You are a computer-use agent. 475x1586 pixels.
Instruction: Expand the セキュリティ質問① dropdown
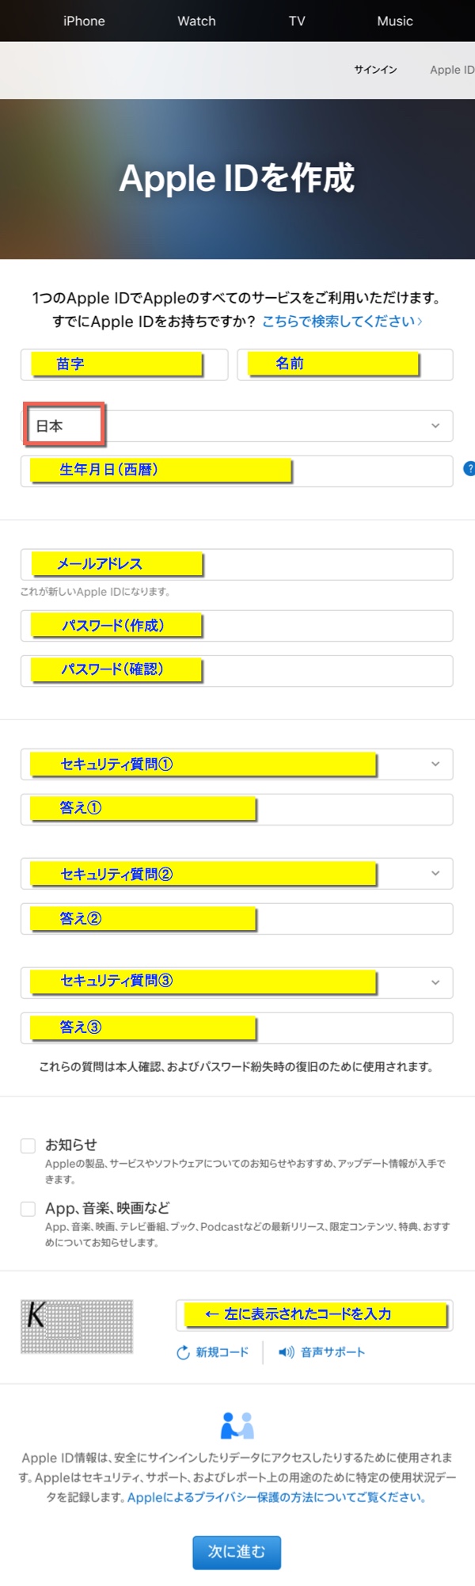pyautogui.click(x=237, y=764)
